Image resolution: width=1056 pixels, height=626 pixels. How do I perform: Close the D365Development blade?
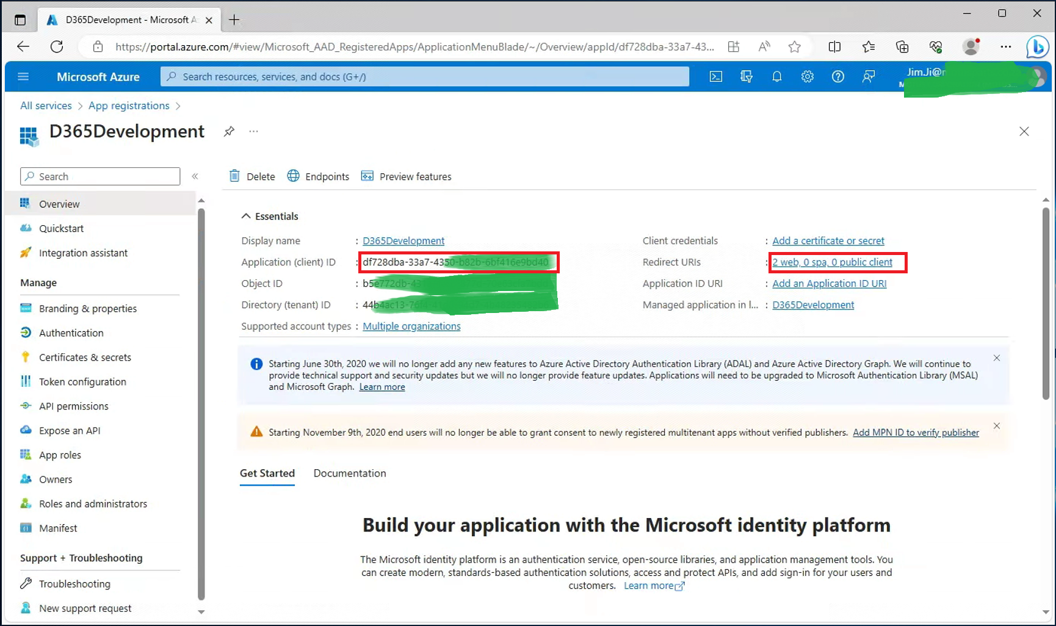(1024, 131)
